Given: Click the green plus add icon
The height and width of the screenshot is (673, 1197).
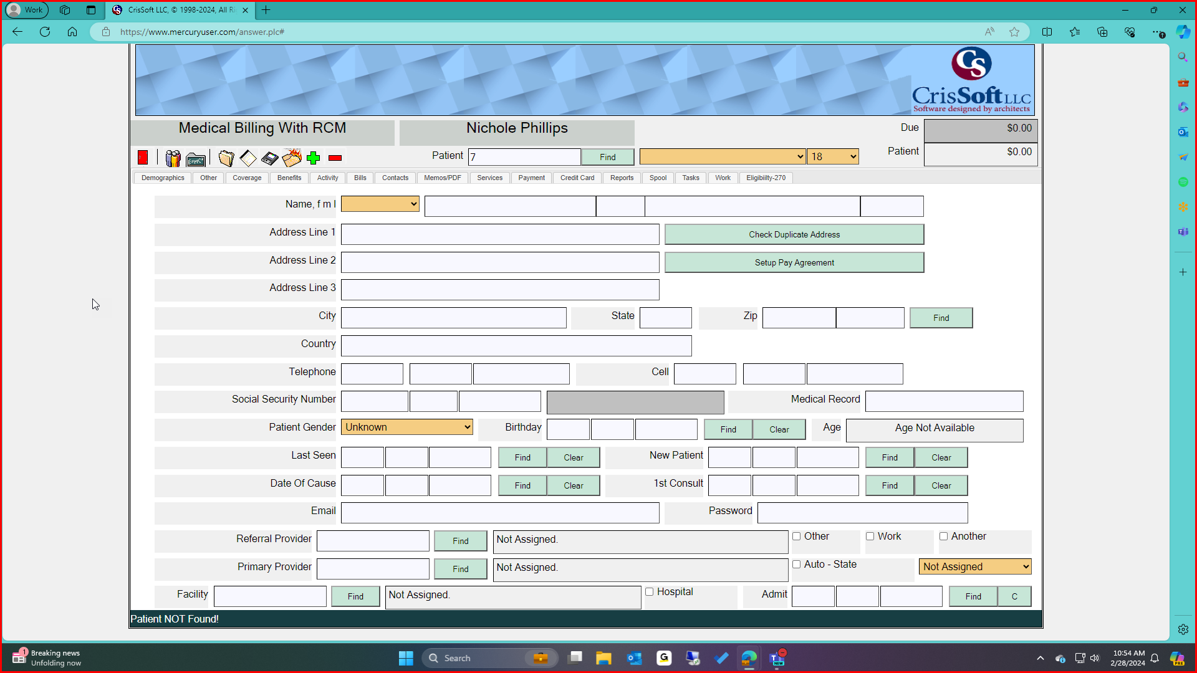Looking at the screenshot, I should point(314,158).
